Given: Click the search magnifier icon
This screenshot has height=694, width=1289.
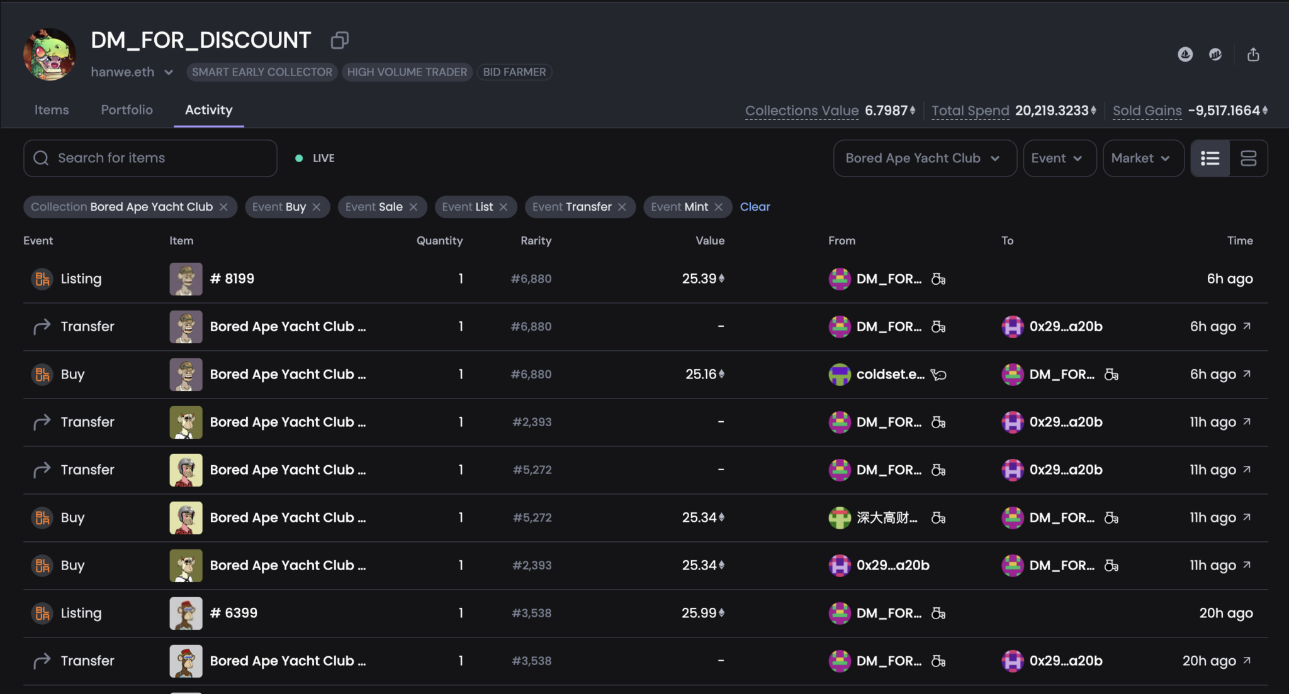Looking at the screenshot, I should coord(41,158).
